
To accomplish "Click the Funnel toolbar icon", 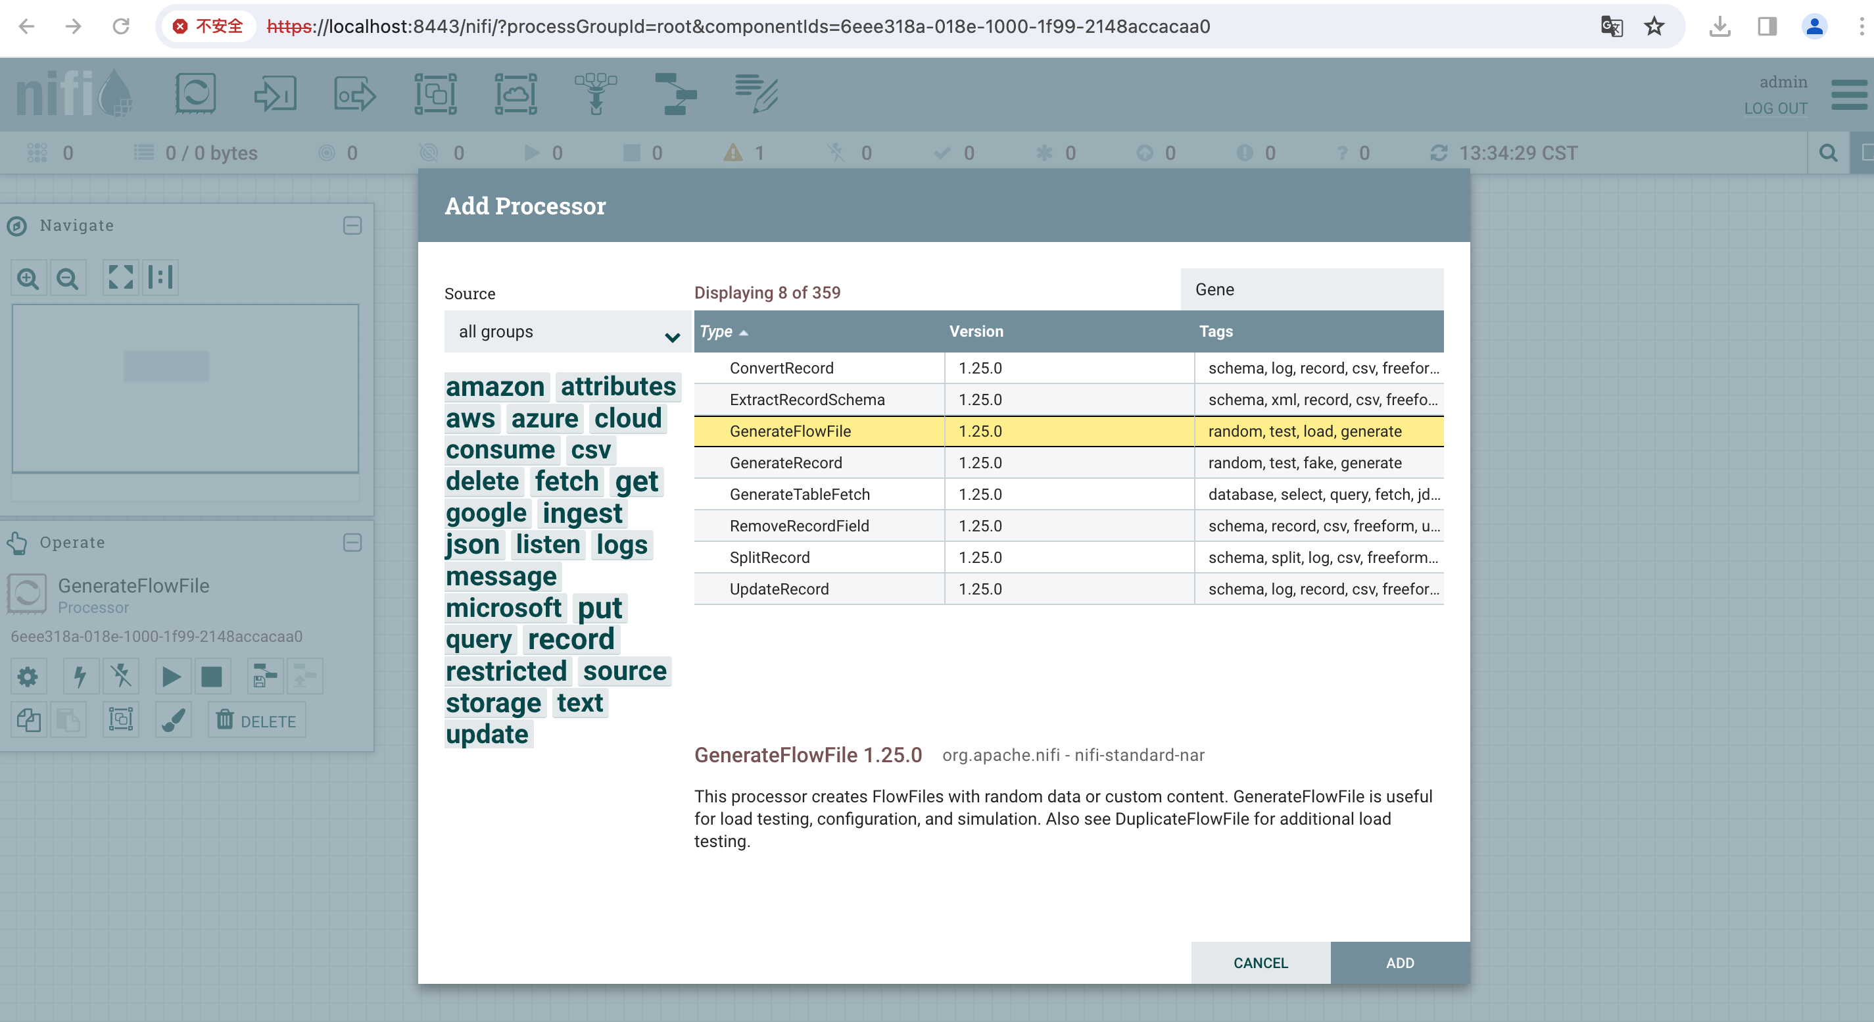I will [596, 94].
